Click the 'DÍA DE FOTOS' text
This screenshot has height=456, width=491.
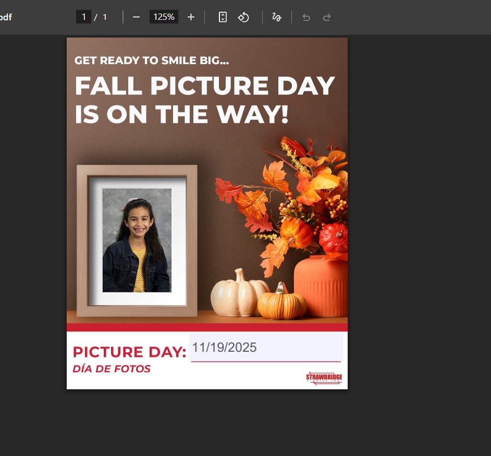[x=112, y=369]
